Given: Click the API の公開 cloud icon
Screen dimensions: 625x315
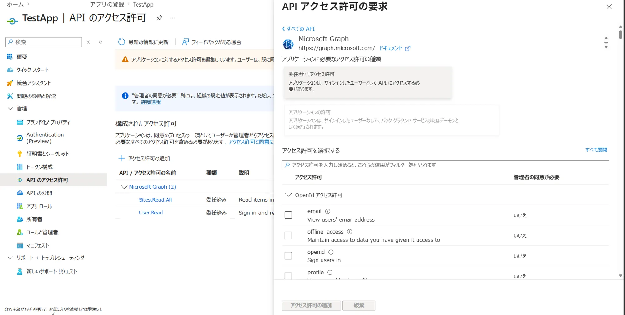Looking at the screenshot, I should [x=20, y=193].
